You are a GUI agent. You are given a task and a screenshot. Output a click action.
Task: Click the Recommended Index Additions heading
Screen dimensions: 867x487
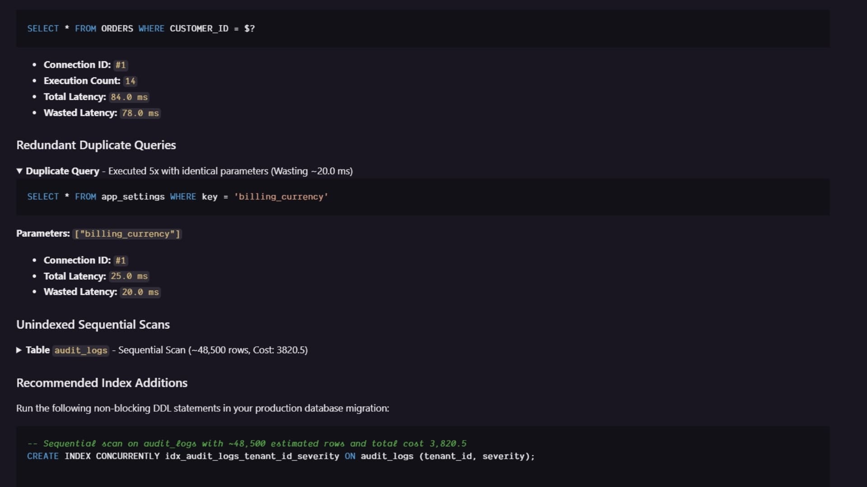tap(102, 383)
